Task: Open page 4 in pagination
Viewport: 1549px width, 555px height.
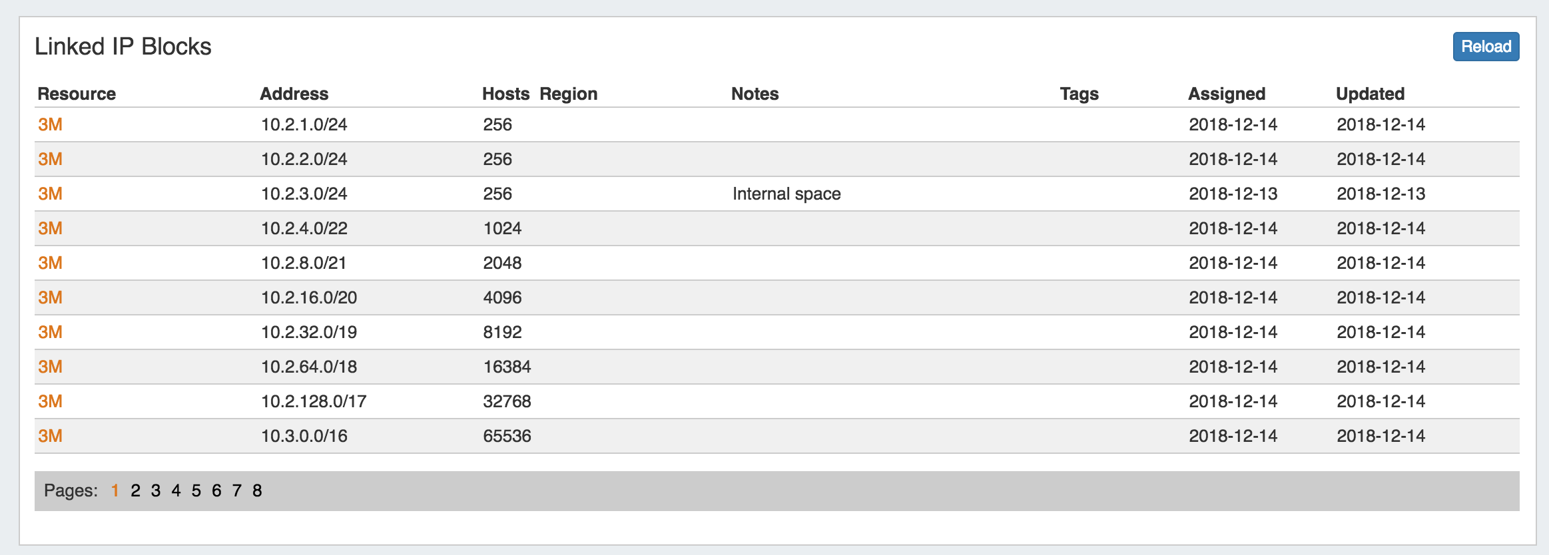Action: tap(176, 491)
